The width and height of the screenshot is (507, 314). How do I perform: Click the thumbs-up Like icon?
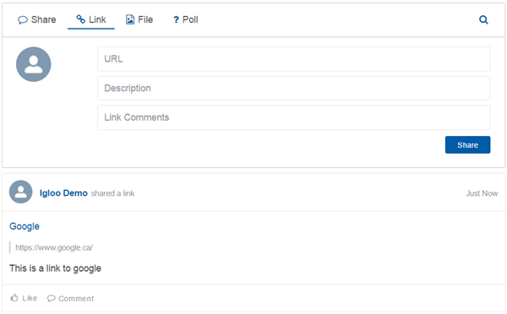pyautogui.click(x=14, y=297)
